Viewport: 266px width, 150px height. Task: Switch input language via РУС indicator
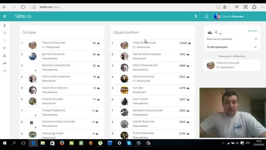point(248,143)
